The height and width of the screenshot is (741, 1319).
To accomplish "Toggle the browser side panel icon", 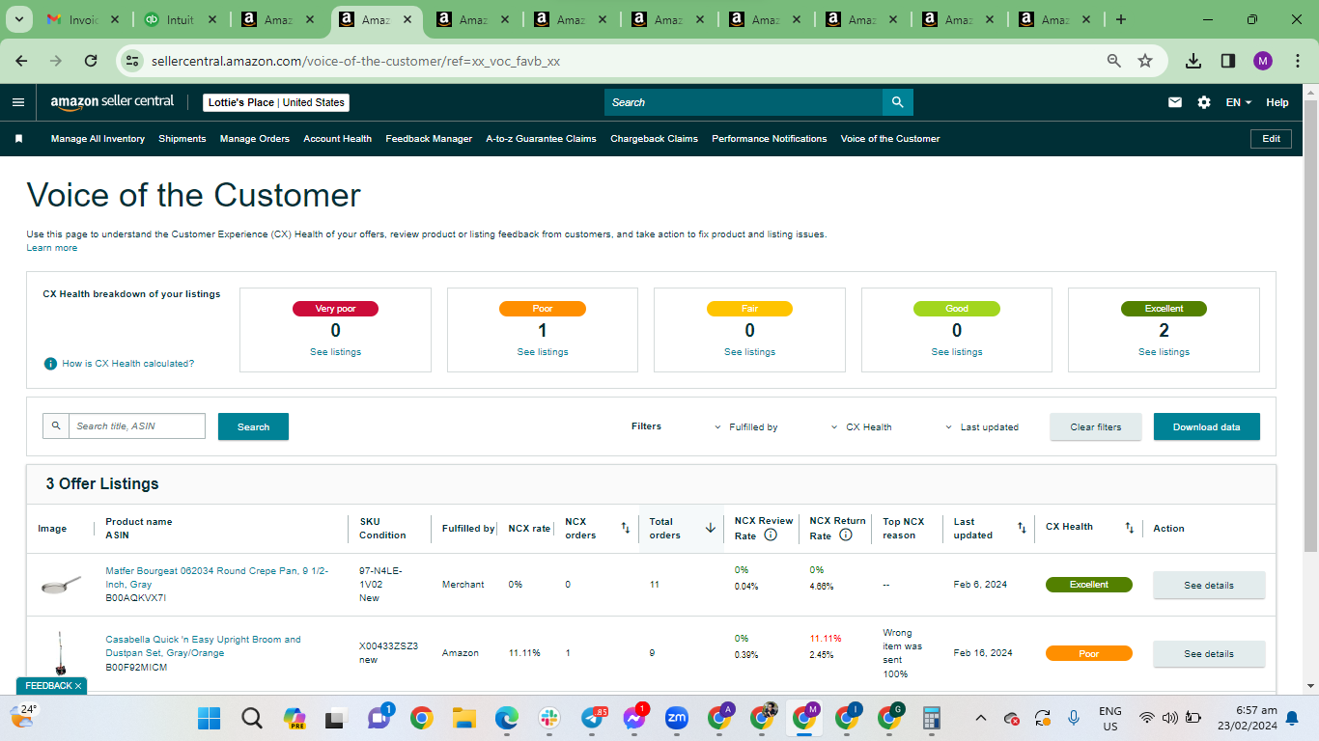I will point(1228,61).
